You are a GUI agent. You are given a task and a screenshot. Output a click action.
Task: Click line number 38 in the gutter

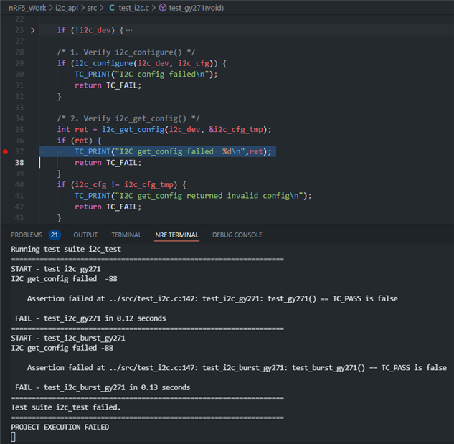19,163
